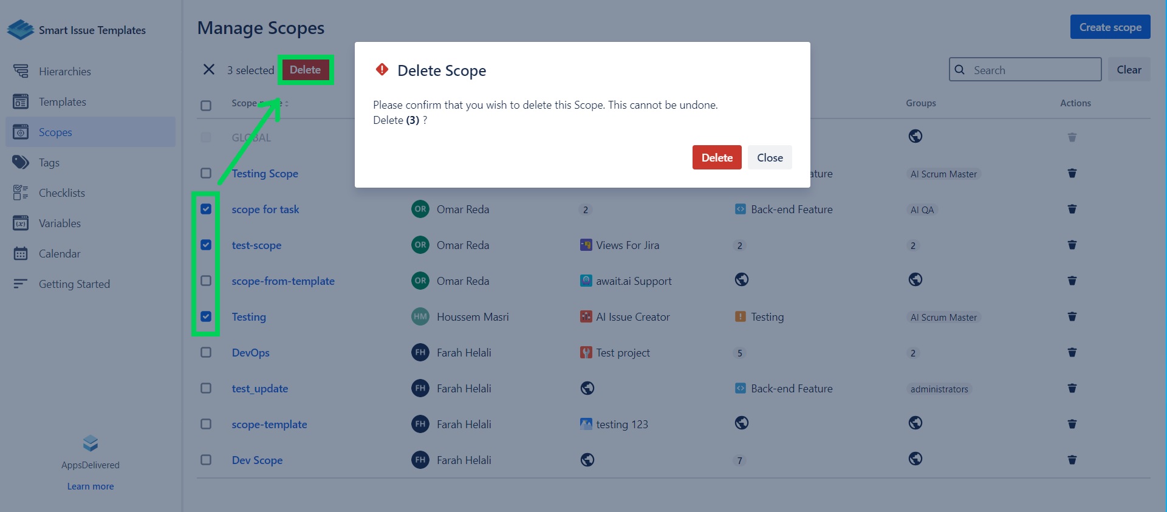Toggle the select-all checkbox in table header
This screenshot has width=1167, height=512.
click(206, 106)
